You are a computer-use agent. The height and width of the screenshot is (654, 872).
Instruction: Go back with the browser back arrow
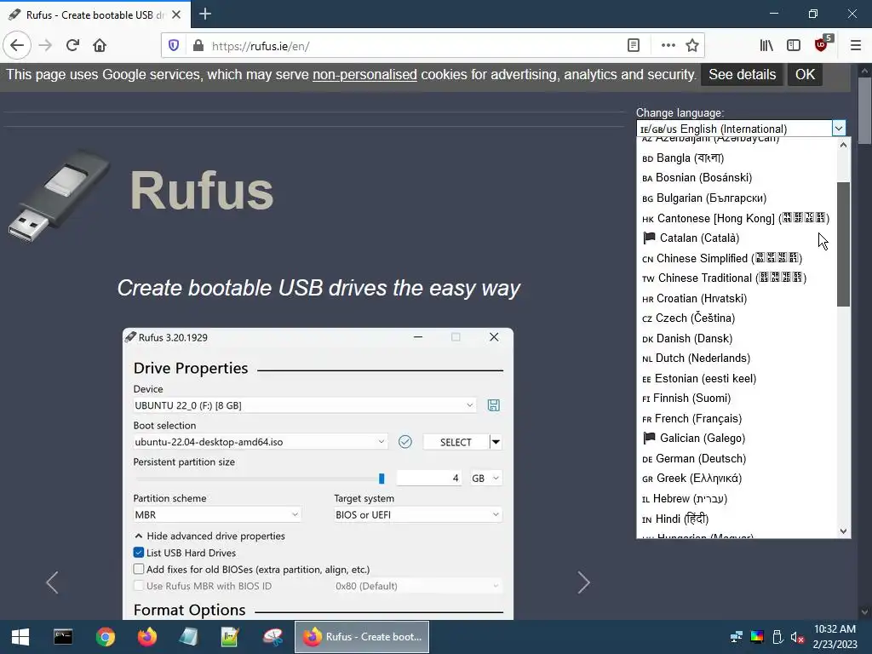coord(17,46)
